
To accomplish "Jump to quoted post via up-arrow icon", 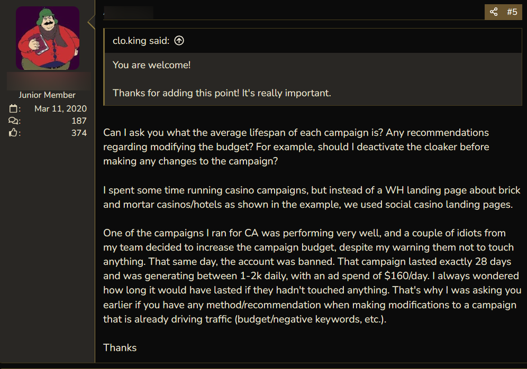I will [x=179, y=41].
